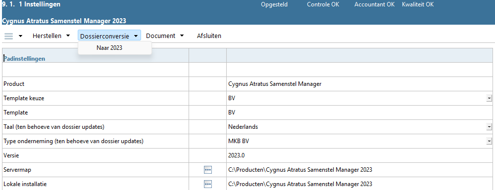This screenshot has width=495, height=190.
Task: Select the Taal row label
Action: tap(54, 127)
